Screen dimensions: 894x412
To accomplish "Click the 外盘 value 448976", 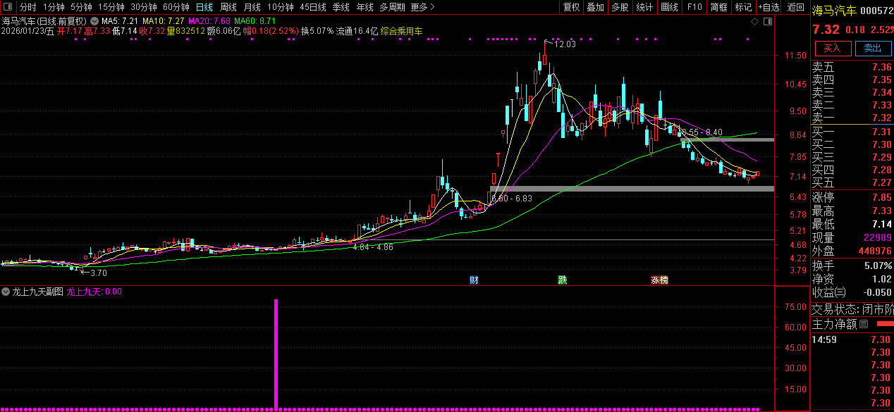I will 874,251.
